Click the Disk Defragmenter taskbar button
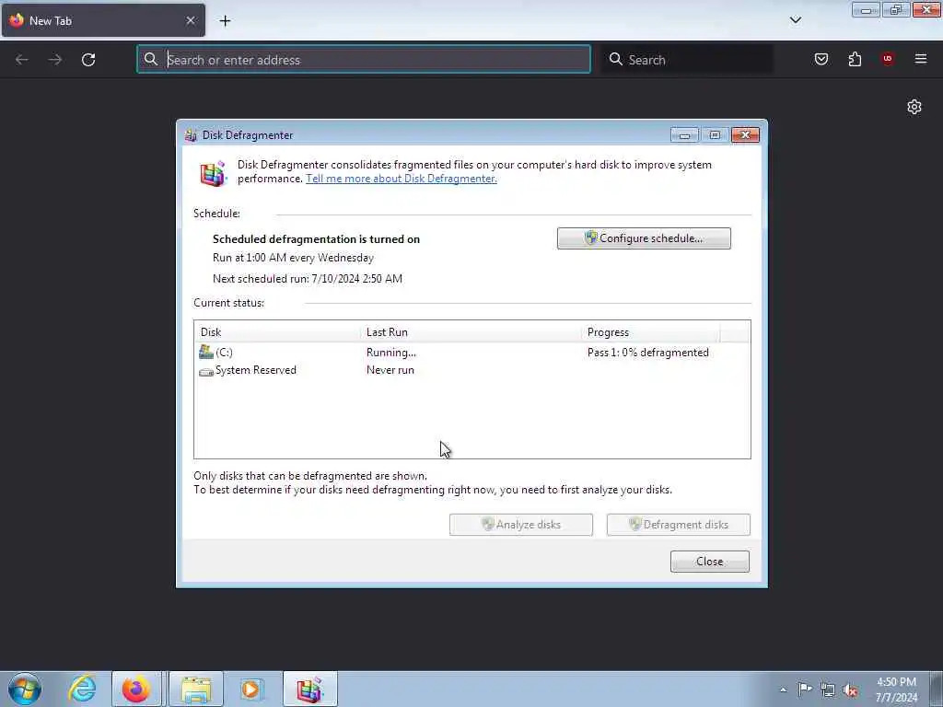 click(x=310, y=689)
